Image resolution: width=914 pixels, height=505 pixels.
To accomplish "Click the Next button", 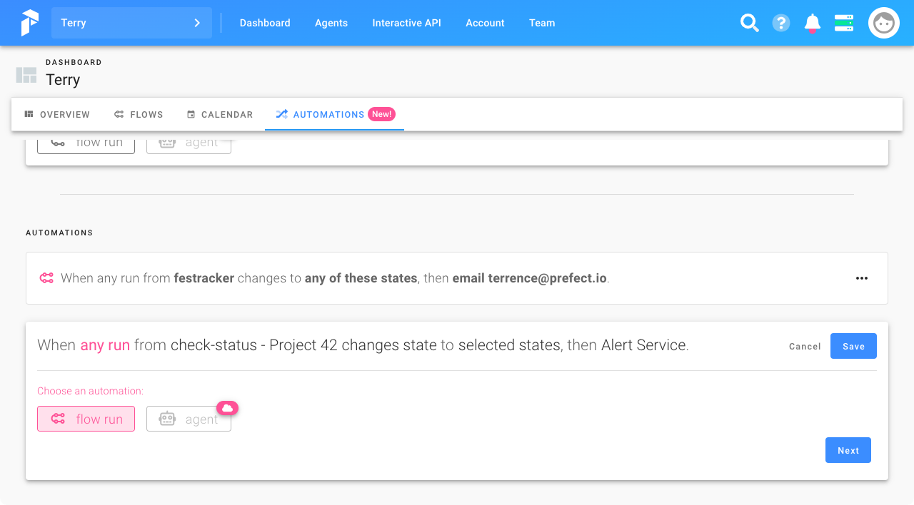I will coord(848,450).
